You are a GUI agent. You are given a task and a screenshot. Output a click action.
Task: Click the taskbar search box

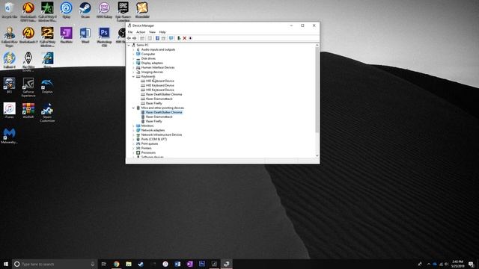coord(55,264)
